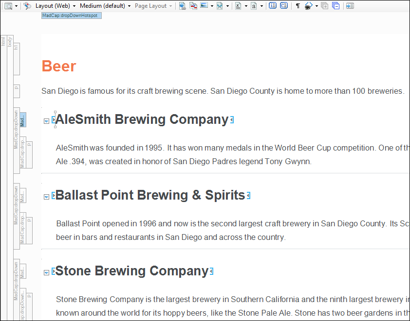Click the Insert Hyperlink globe icon
This screenshot has height=321, width=410.
pos(182,6)
